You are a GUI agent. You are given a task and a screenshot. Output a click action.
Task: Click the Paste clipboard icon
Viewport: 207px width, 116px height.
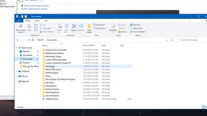(x=36, y=26)
